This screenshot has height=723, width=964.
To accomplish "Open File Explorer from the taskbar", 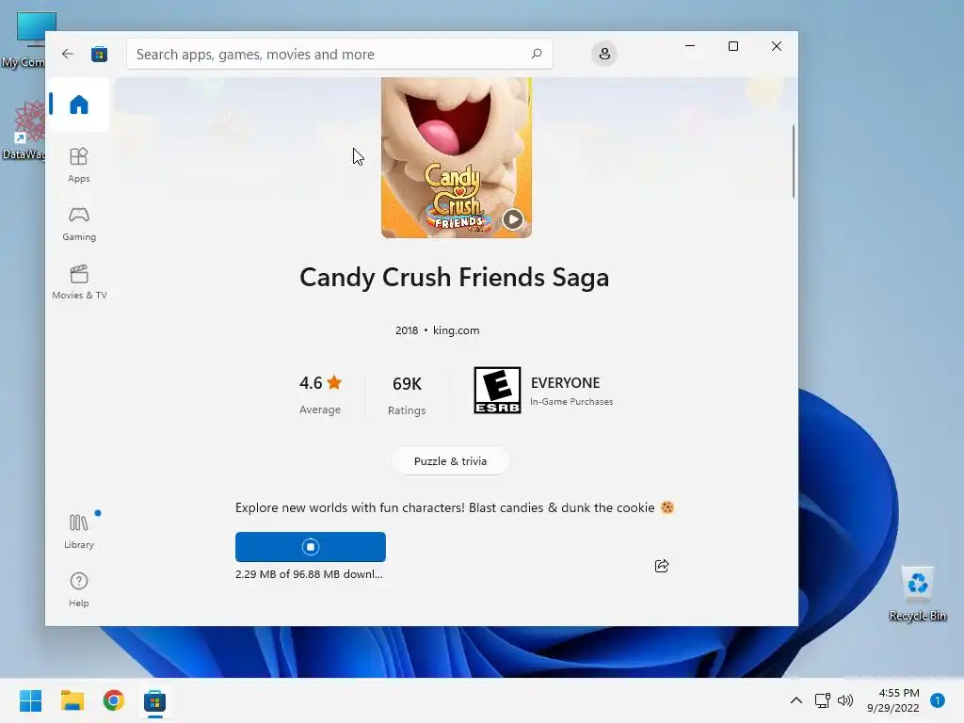I will 72,700.
